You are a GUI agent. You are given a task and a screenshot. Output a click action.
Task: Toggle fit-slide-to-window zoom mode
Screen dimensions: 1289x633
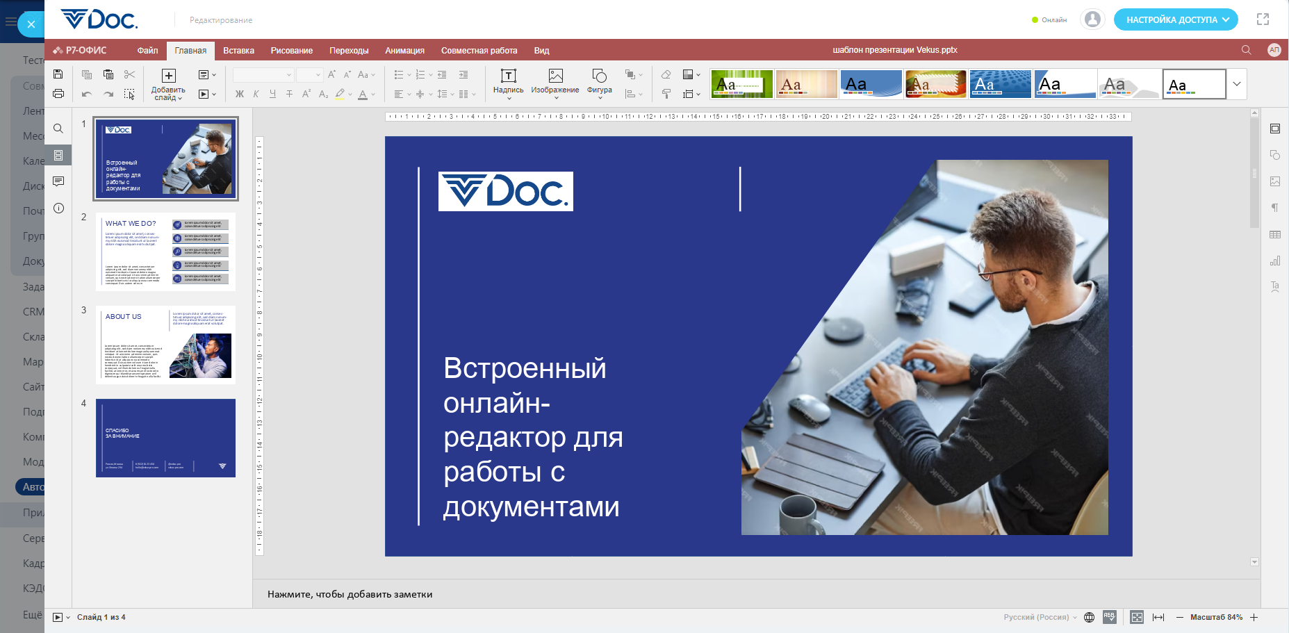1138,617
